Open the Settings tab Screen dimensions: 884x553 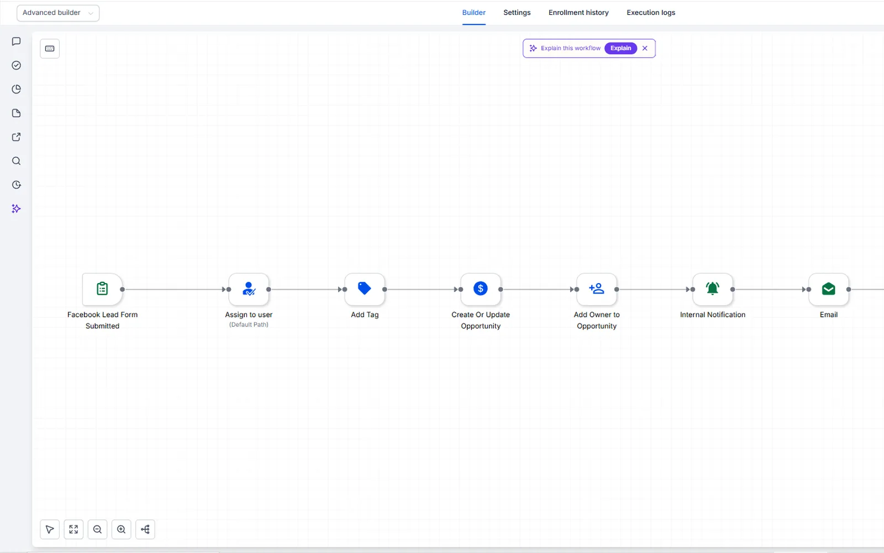[x=517, y=13]
